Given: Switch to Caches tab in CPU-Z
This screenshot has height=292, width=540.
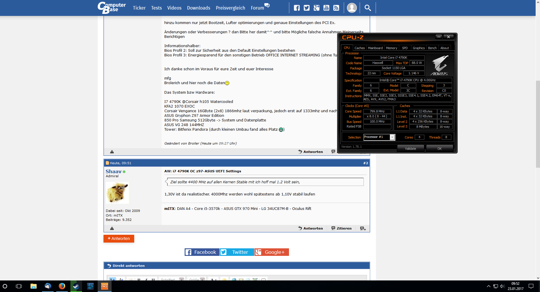Looking at the screenshot, I should tap(359, 48).
